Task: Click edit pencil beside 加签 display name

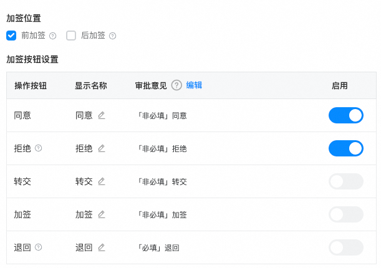Action: point(102,214)
